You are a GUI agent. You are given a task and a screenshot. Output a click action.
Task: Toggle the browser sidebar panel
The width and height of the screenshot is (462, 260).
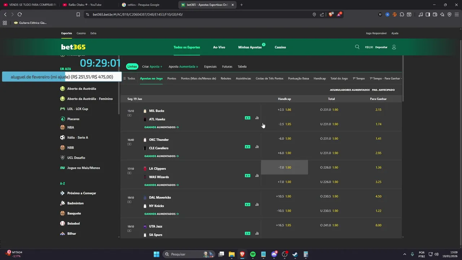(428, 14)
